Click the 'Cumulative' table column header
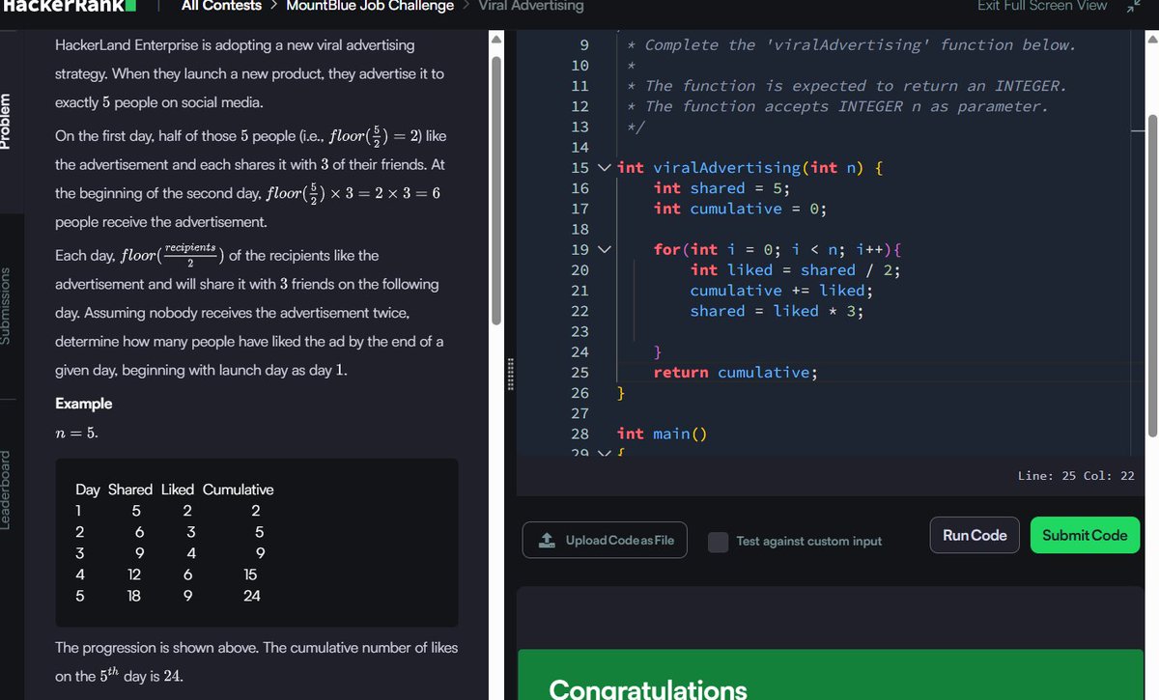1159x700 pixels. (x=238, y=490)
